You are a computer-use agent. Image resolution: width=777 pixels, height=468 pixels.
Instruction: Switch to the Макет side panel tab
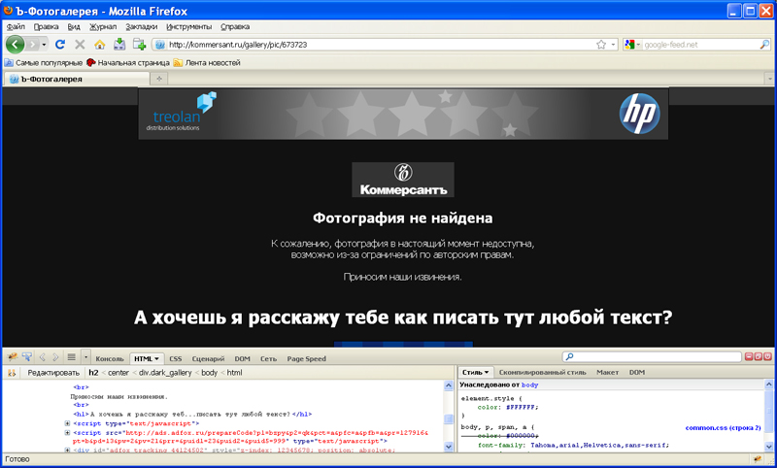point(607,372)
